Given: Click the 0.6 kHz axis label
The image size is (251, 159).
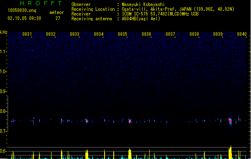Looking at the screenshot, I should coord(4,151).
